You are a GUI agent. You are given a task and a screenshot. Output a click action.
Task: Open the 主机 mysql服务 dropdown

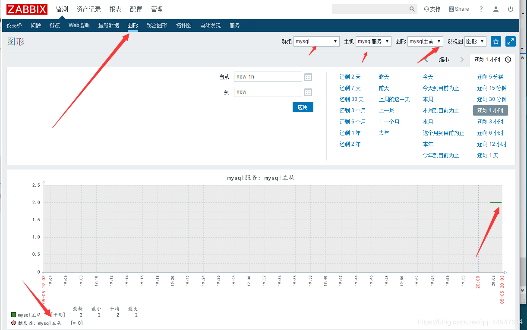tap(374, 41)
